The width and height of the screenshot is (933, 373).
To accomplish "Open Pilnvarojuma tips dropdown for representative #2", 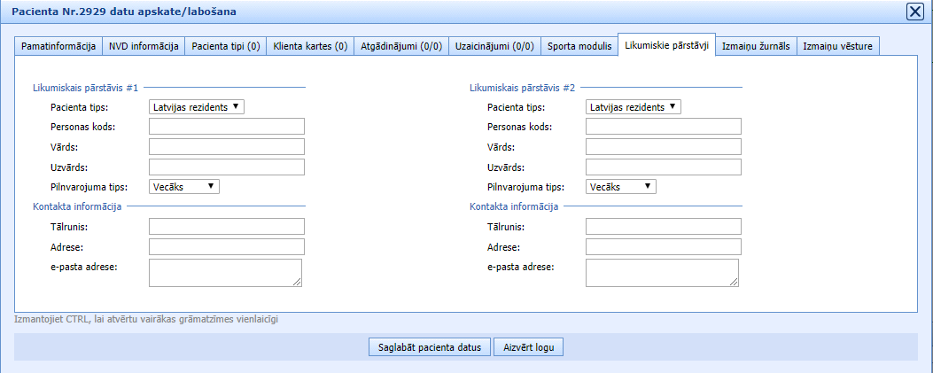I will 621,187.
